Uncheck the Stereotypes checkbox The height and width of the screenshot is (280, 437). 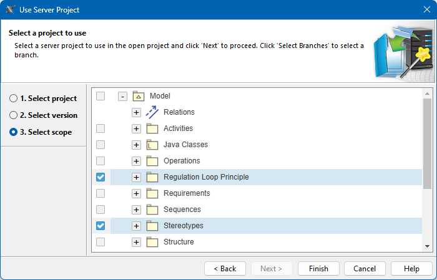point(101,226)
